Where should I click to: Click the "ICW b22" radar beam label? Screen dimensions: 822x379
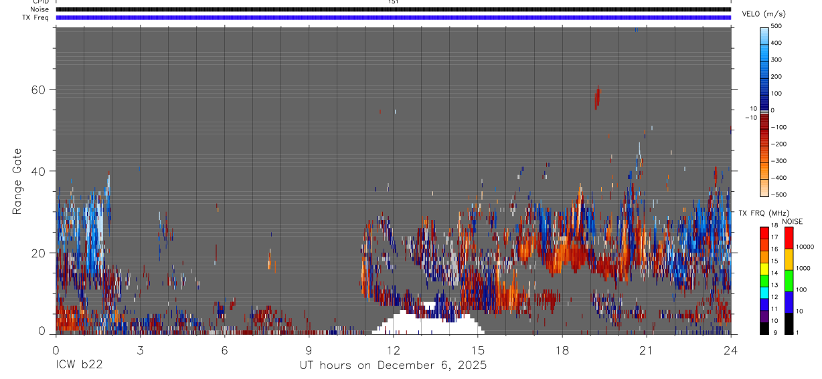click(79, 366)
